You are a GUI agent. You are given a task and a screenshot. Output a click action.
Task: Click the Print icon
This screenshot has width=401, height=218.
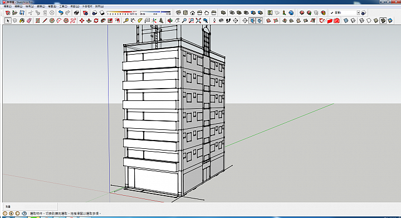(76, 12)
